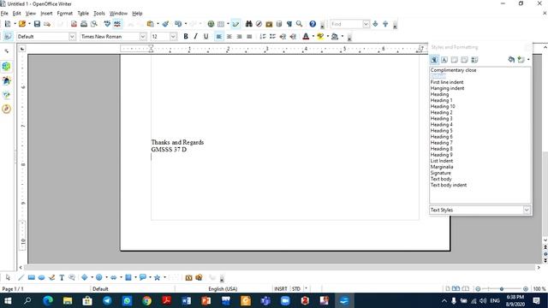The height and width of the screenshot is (308, 548).
Task: Open the Gallery icon in standard toolbar
Action: (269, 24)
